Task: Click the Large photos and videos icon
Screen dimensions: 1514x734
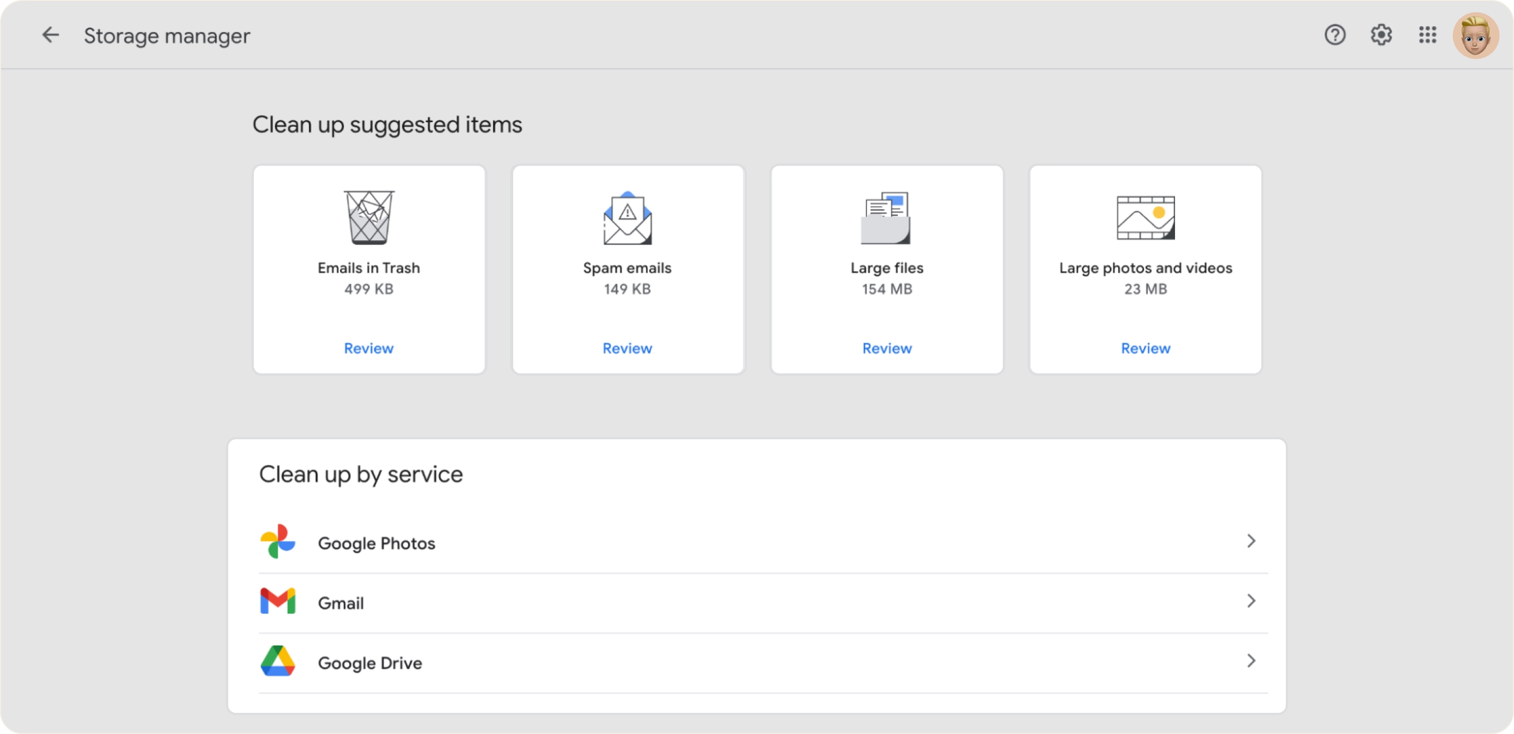Action: (1145, 216)
